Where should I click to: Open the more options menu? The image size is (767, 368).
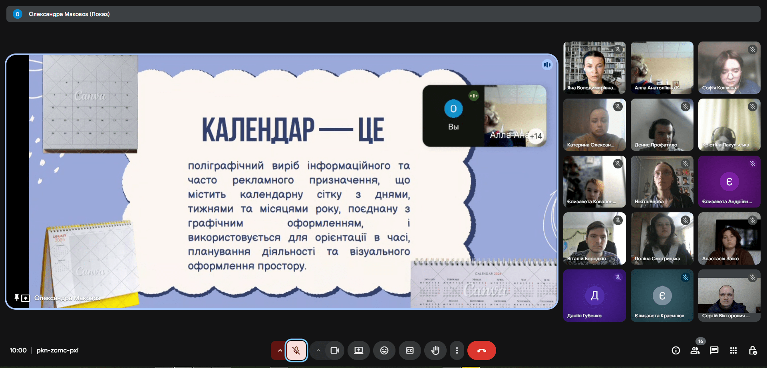point(457,350)
